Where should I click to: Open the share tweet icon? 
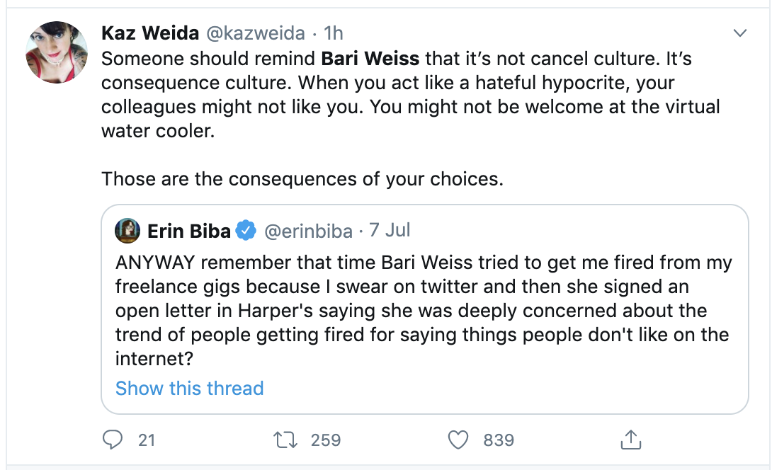(630, 440)
